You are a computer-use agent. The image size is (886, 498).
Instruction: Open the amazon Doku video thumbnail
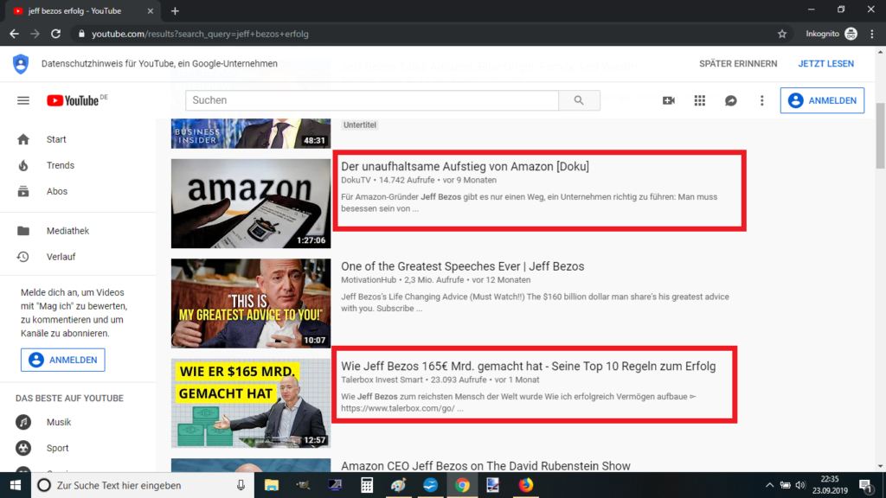point(251,203)
